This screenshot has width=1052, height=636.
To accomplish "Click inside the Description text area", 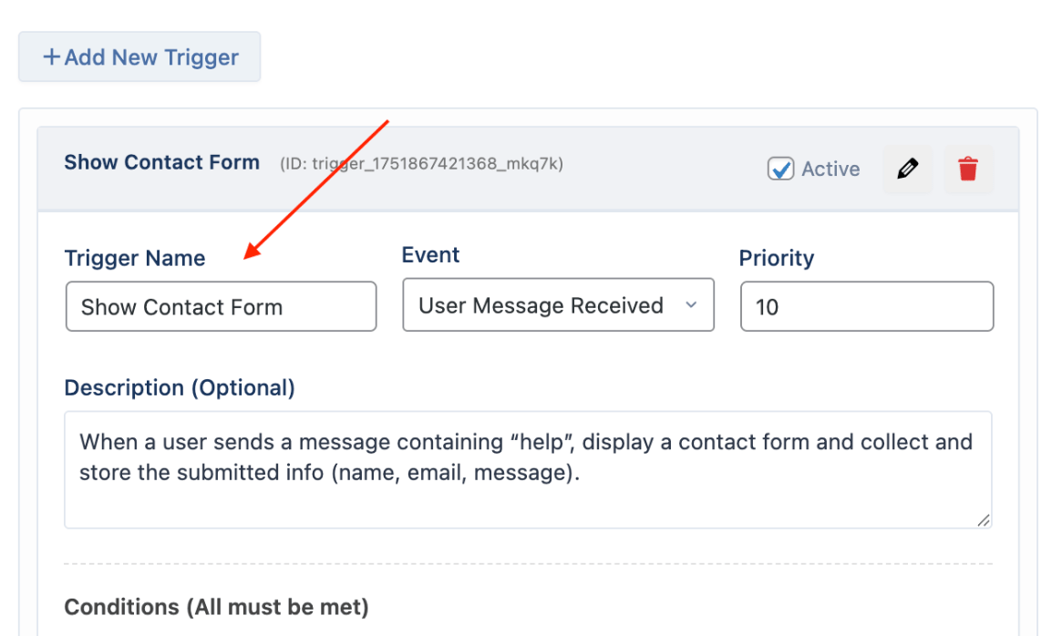I will pos(528,469).
